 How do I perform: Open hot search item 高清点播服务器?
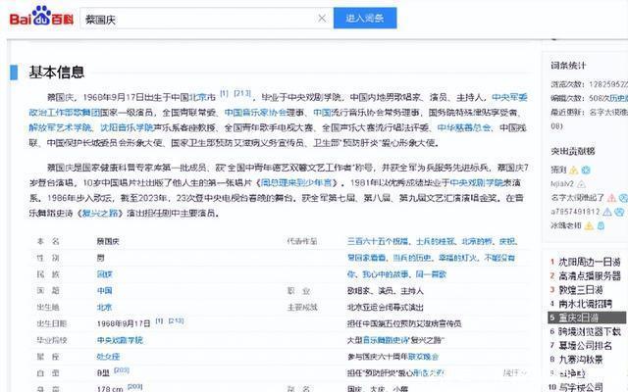(590, 276)
